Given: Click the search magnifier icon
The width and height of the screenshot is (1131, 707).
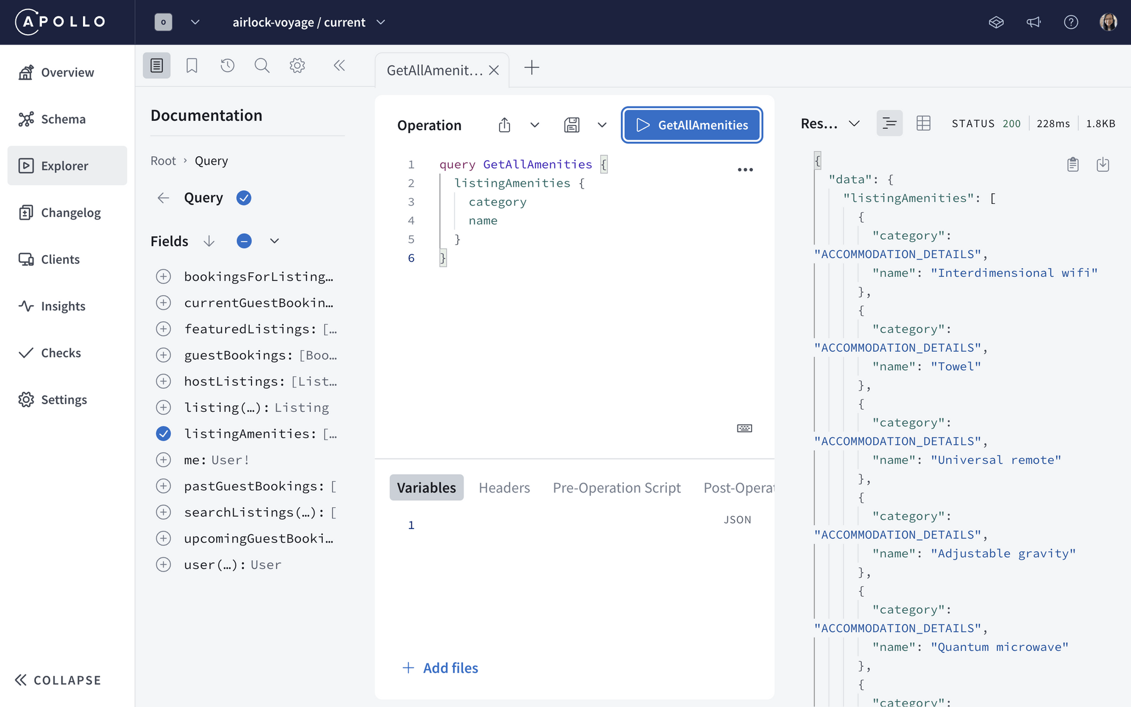Looking at the screenshot, I should (262, 65).
